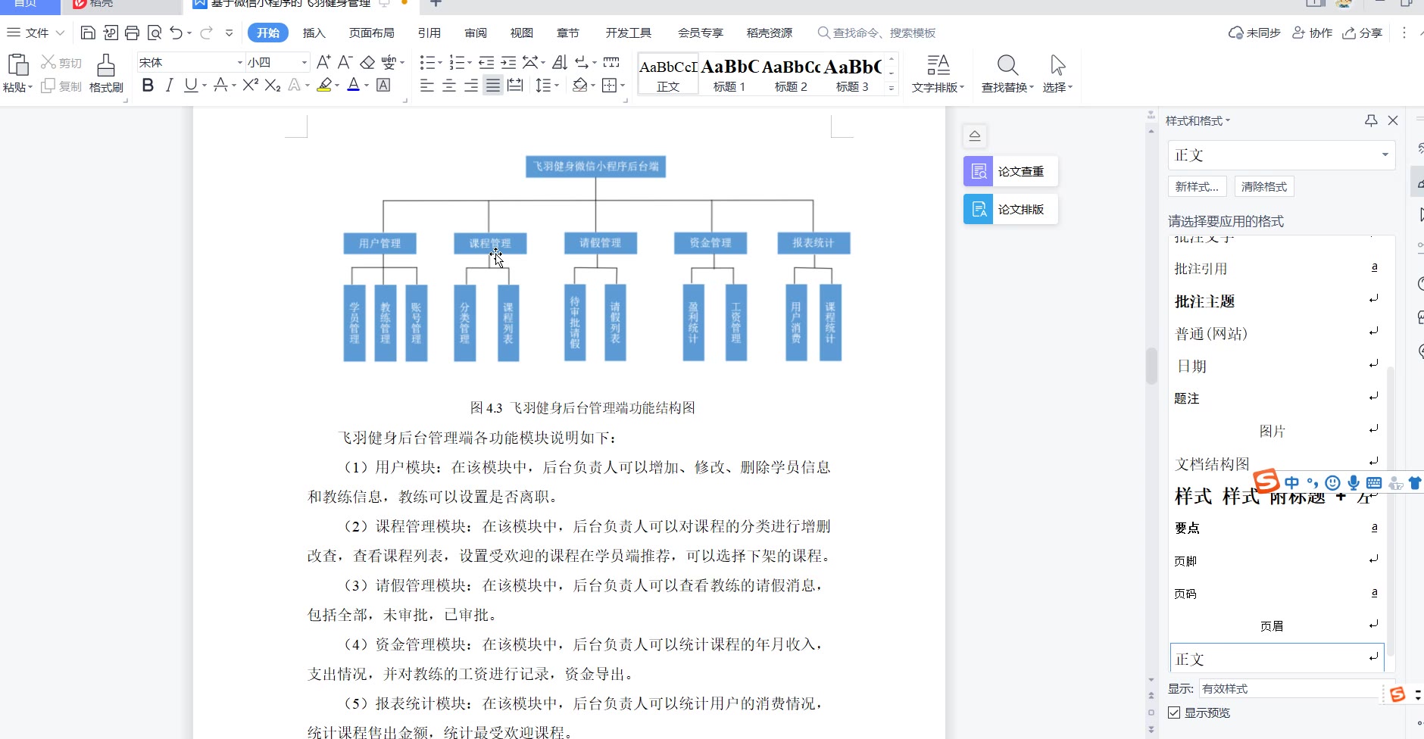
Task: Apply the 标题 1 heading style
Action: 729,74
